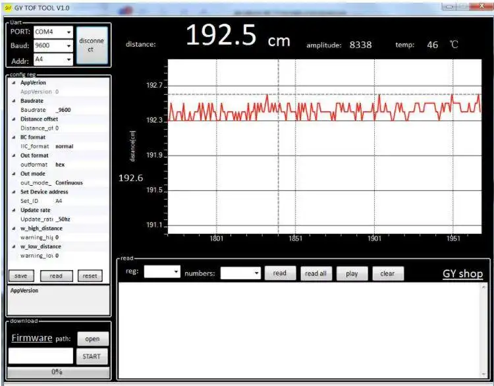
Task: Click the 0% download progress bar
Action: 59,372
